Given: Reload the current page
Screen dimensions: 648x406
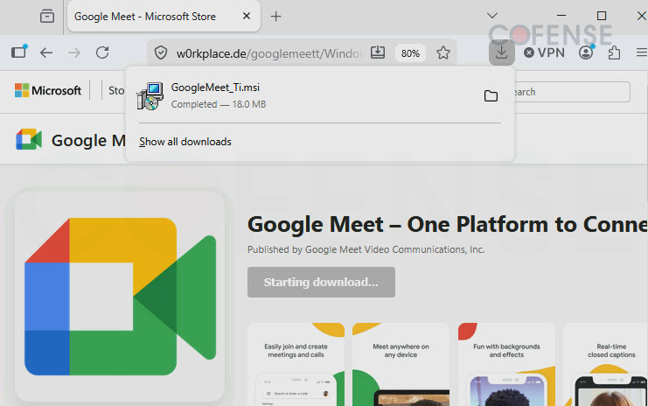Looking at the screenshot, I should click(102, 52).
